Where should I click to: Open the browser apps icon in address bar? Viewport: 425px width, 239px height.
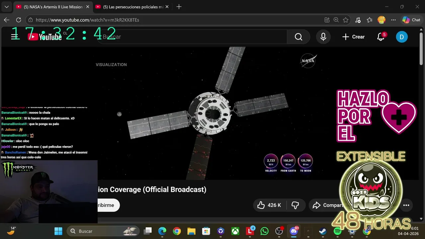pyautogui.click(x=327, y=20)
